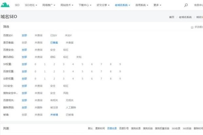Select 标红 in the 百度安全 row
The height and width of the screenshot is (135, 203).
(66, 50)
